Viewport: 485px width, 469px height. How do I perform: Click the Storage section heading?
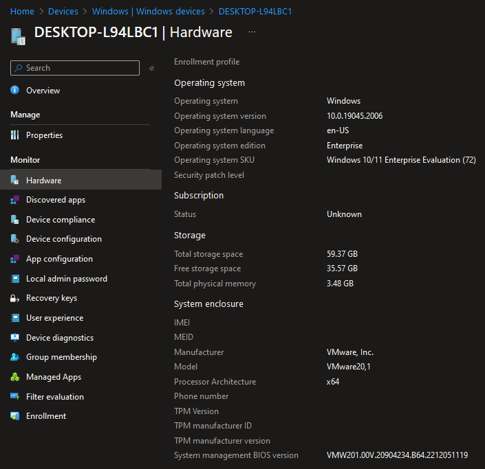click(190, 236)
